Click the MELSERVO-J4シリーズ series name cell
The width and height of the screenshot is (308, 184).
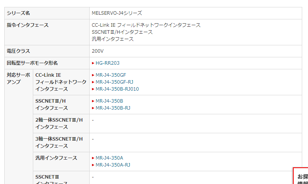(x=117, y=13)
